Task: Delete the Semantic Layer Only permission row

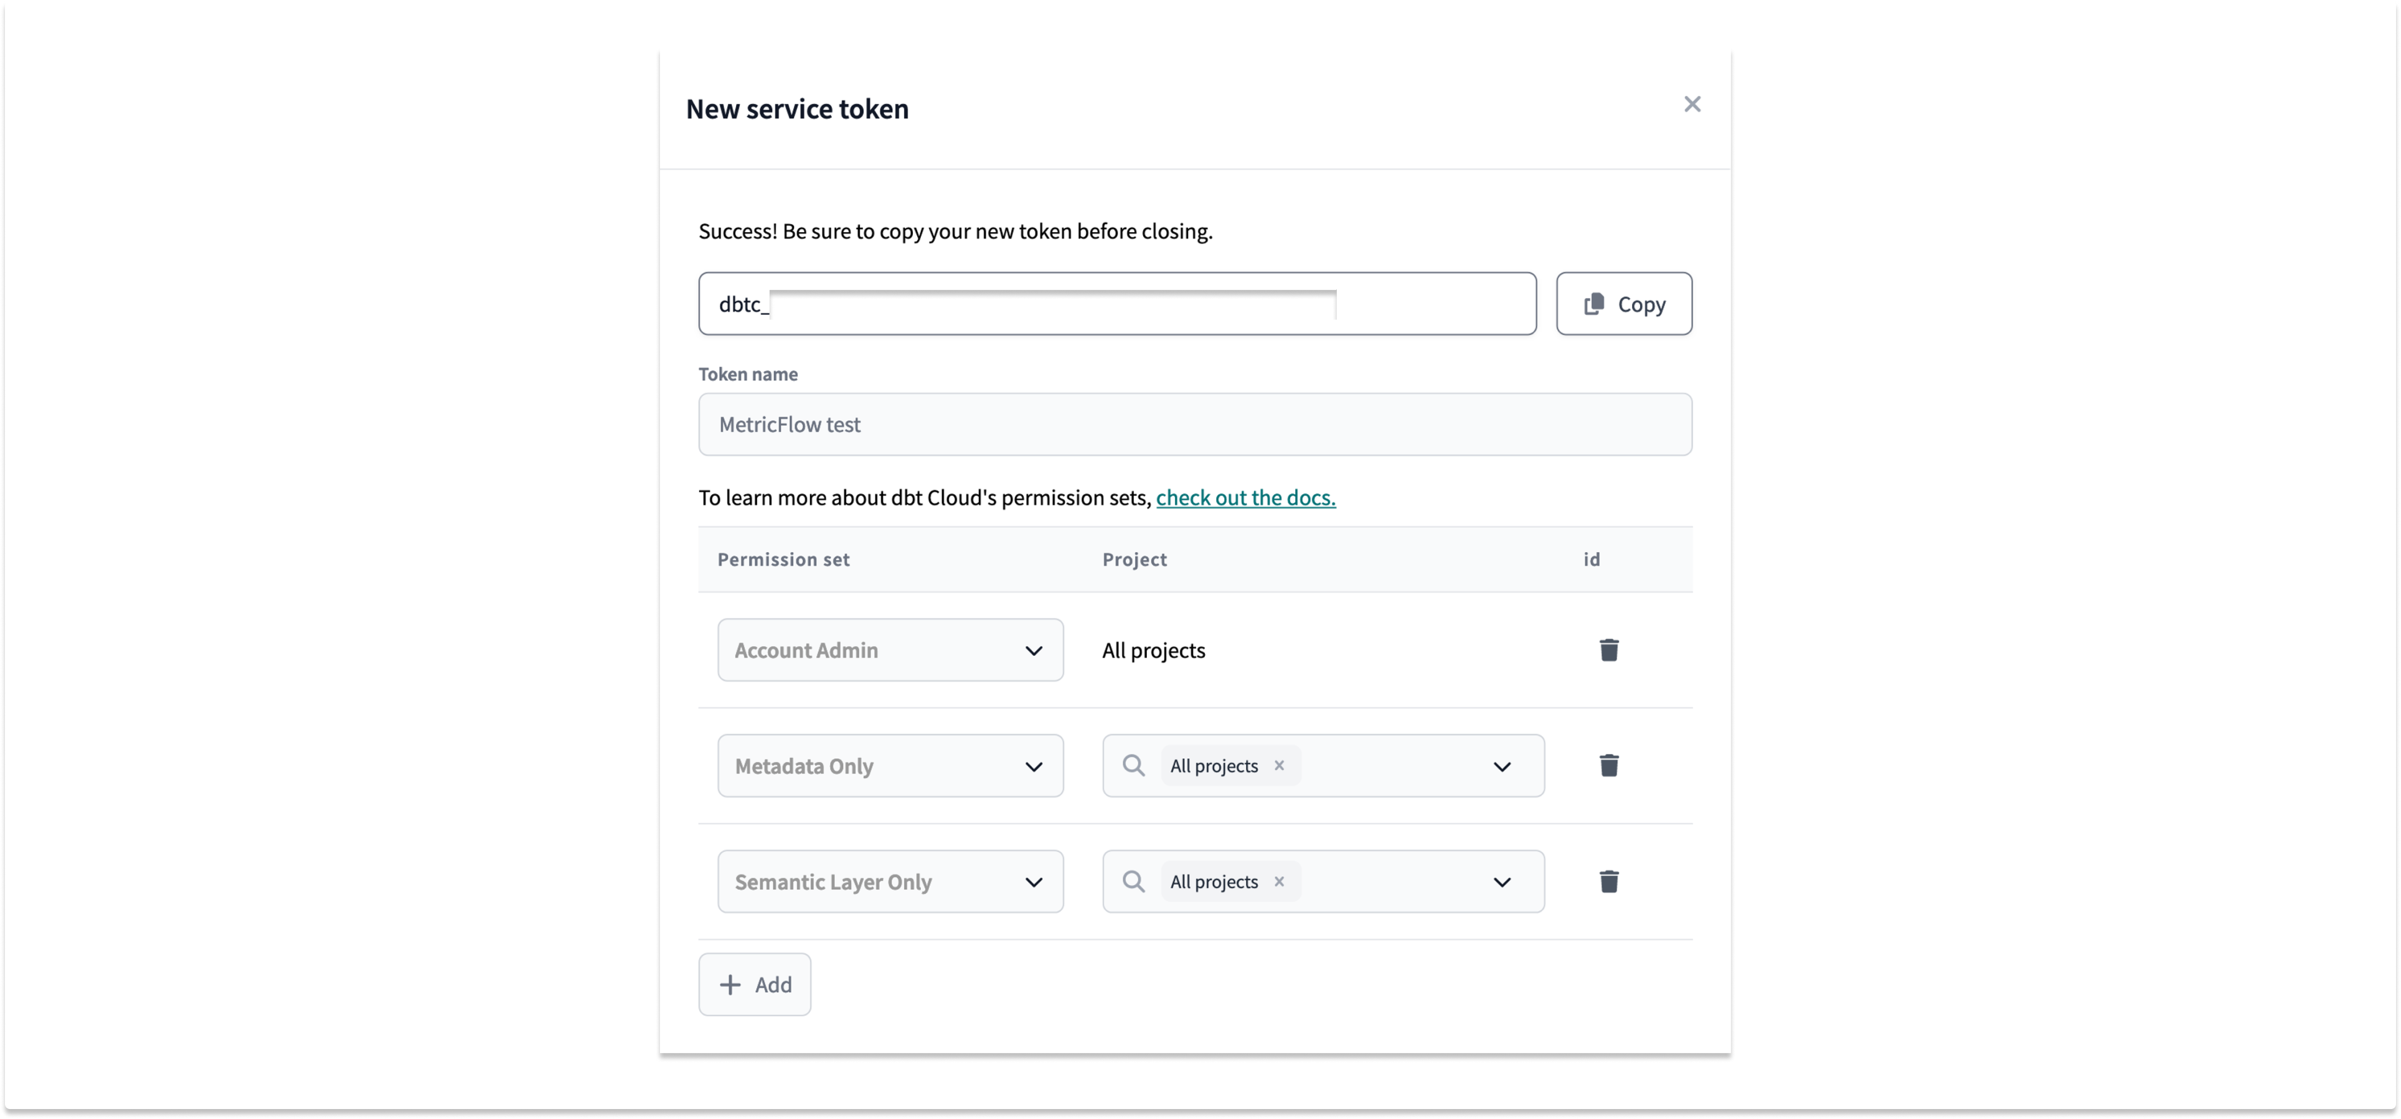Action: (x=1609, y=881)
